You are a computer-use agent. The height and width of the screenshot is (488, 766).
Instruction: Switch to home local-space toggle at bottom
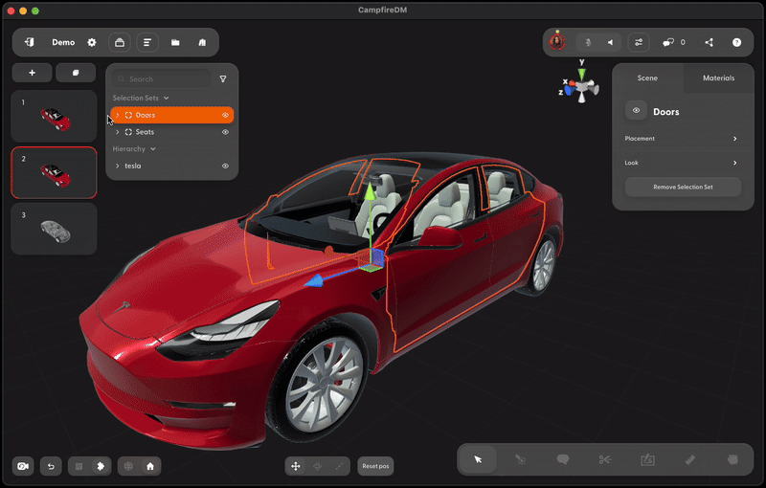click(x=150, y=466)
